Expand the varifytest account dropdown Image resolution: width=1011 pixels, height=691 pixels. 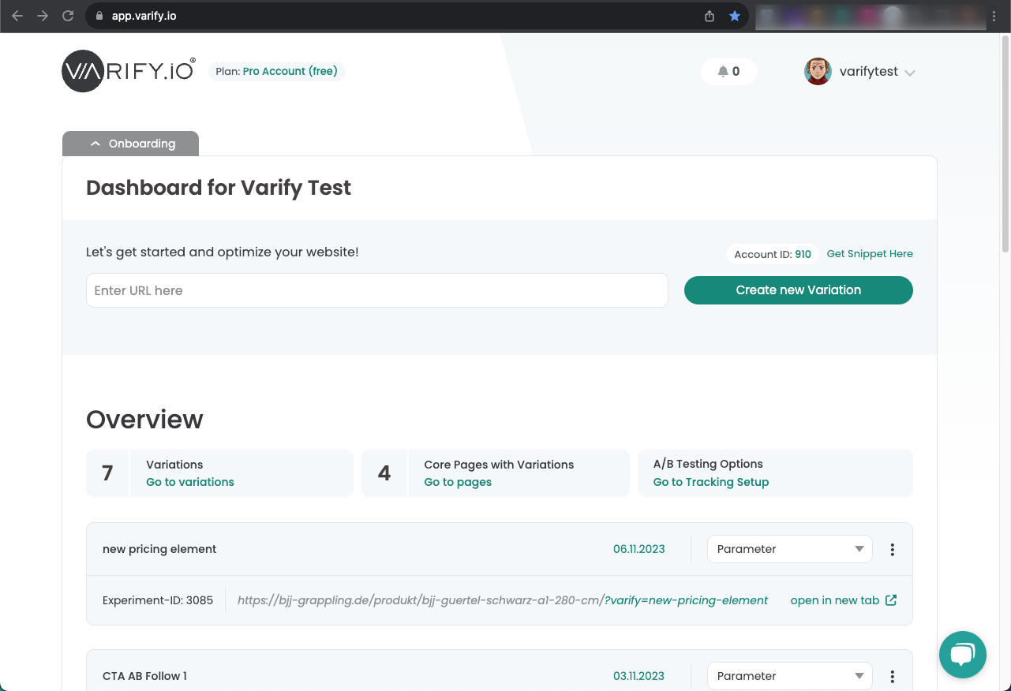910,73
